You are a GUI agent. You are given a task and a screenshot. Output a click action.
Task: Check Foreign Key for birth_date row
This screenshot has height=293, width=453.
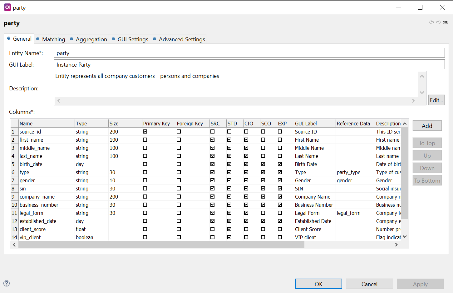(x=179, y=164)
